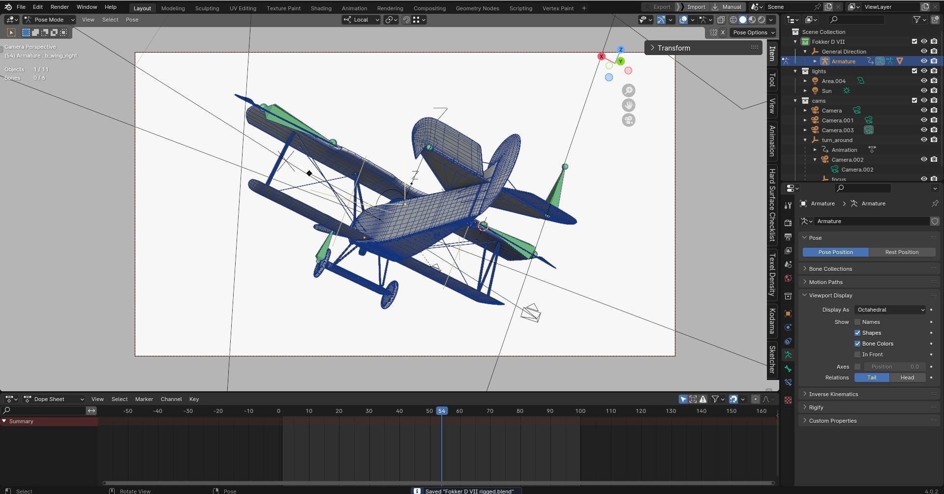Enable the Names checkbox

[857, 322]
